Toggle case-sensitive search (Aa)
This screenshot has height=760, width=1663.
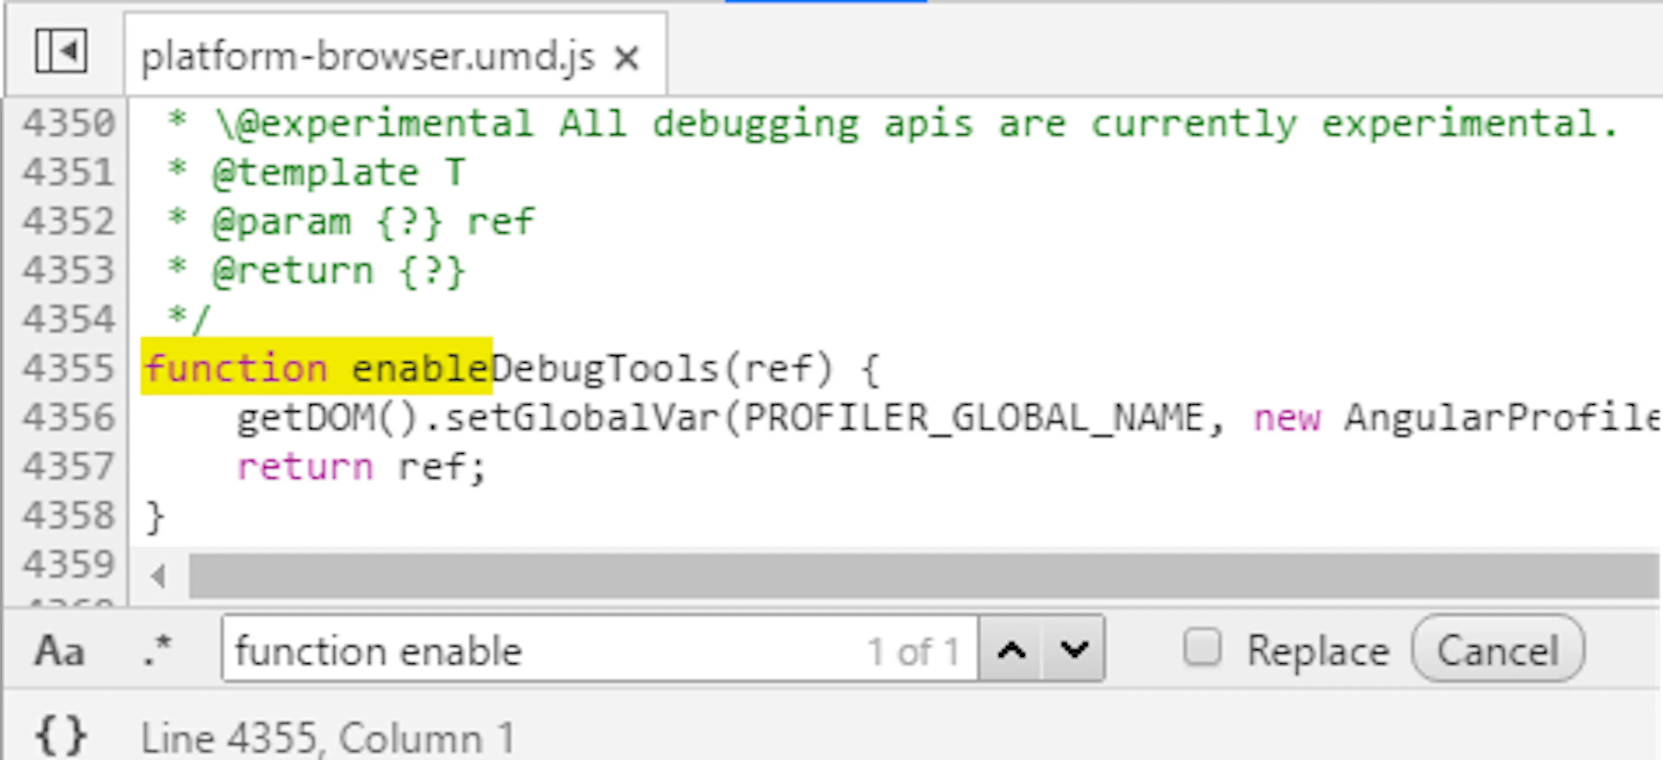[59, 650]
